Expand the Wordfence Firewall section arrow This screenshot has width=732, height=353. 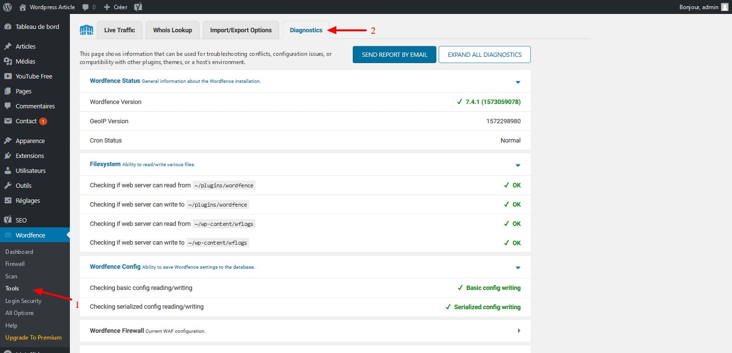tap(519, 331)
